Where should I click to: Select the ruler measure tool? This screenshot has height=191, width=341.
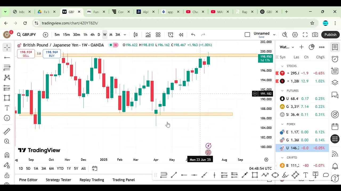7,131
